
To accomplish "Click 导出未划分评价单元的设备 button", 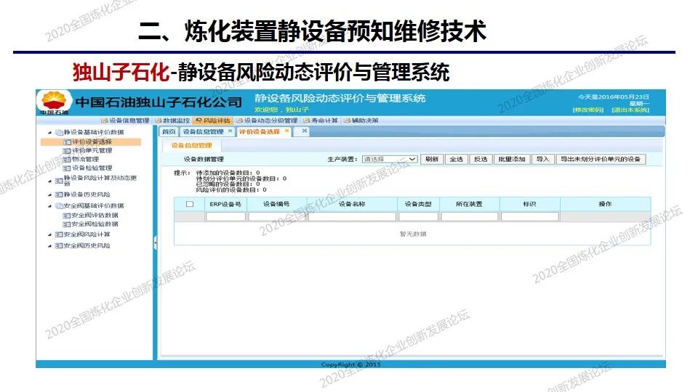I will pos(601,159).
